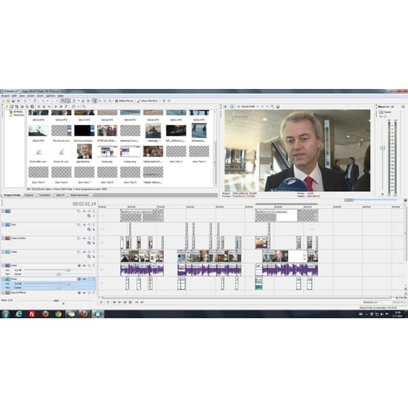Open Google Chrome from the taskbar

tap(58, 314)
